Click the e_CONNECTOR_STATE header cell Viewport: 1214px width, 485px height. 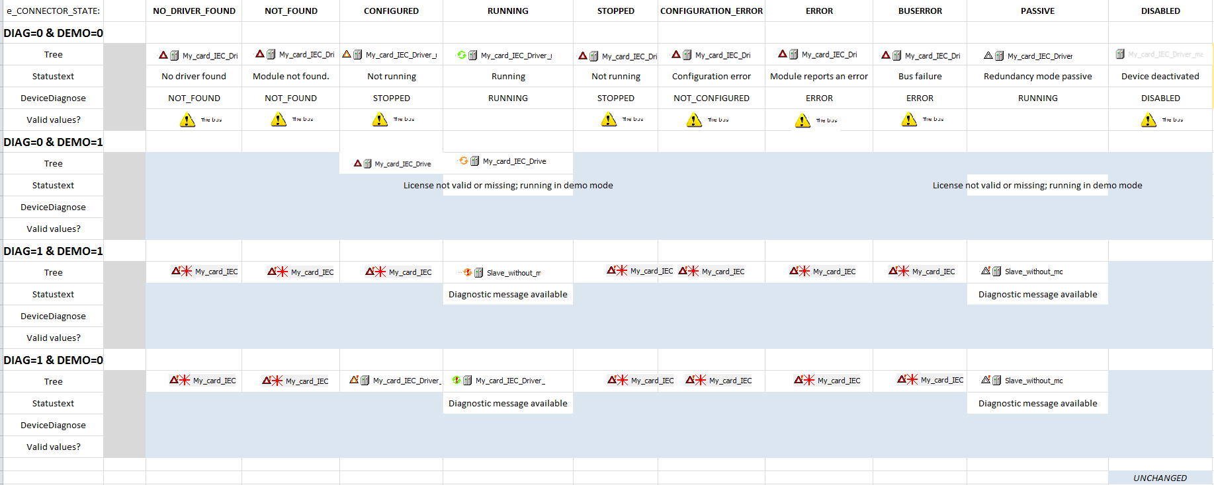pos(54,11)
